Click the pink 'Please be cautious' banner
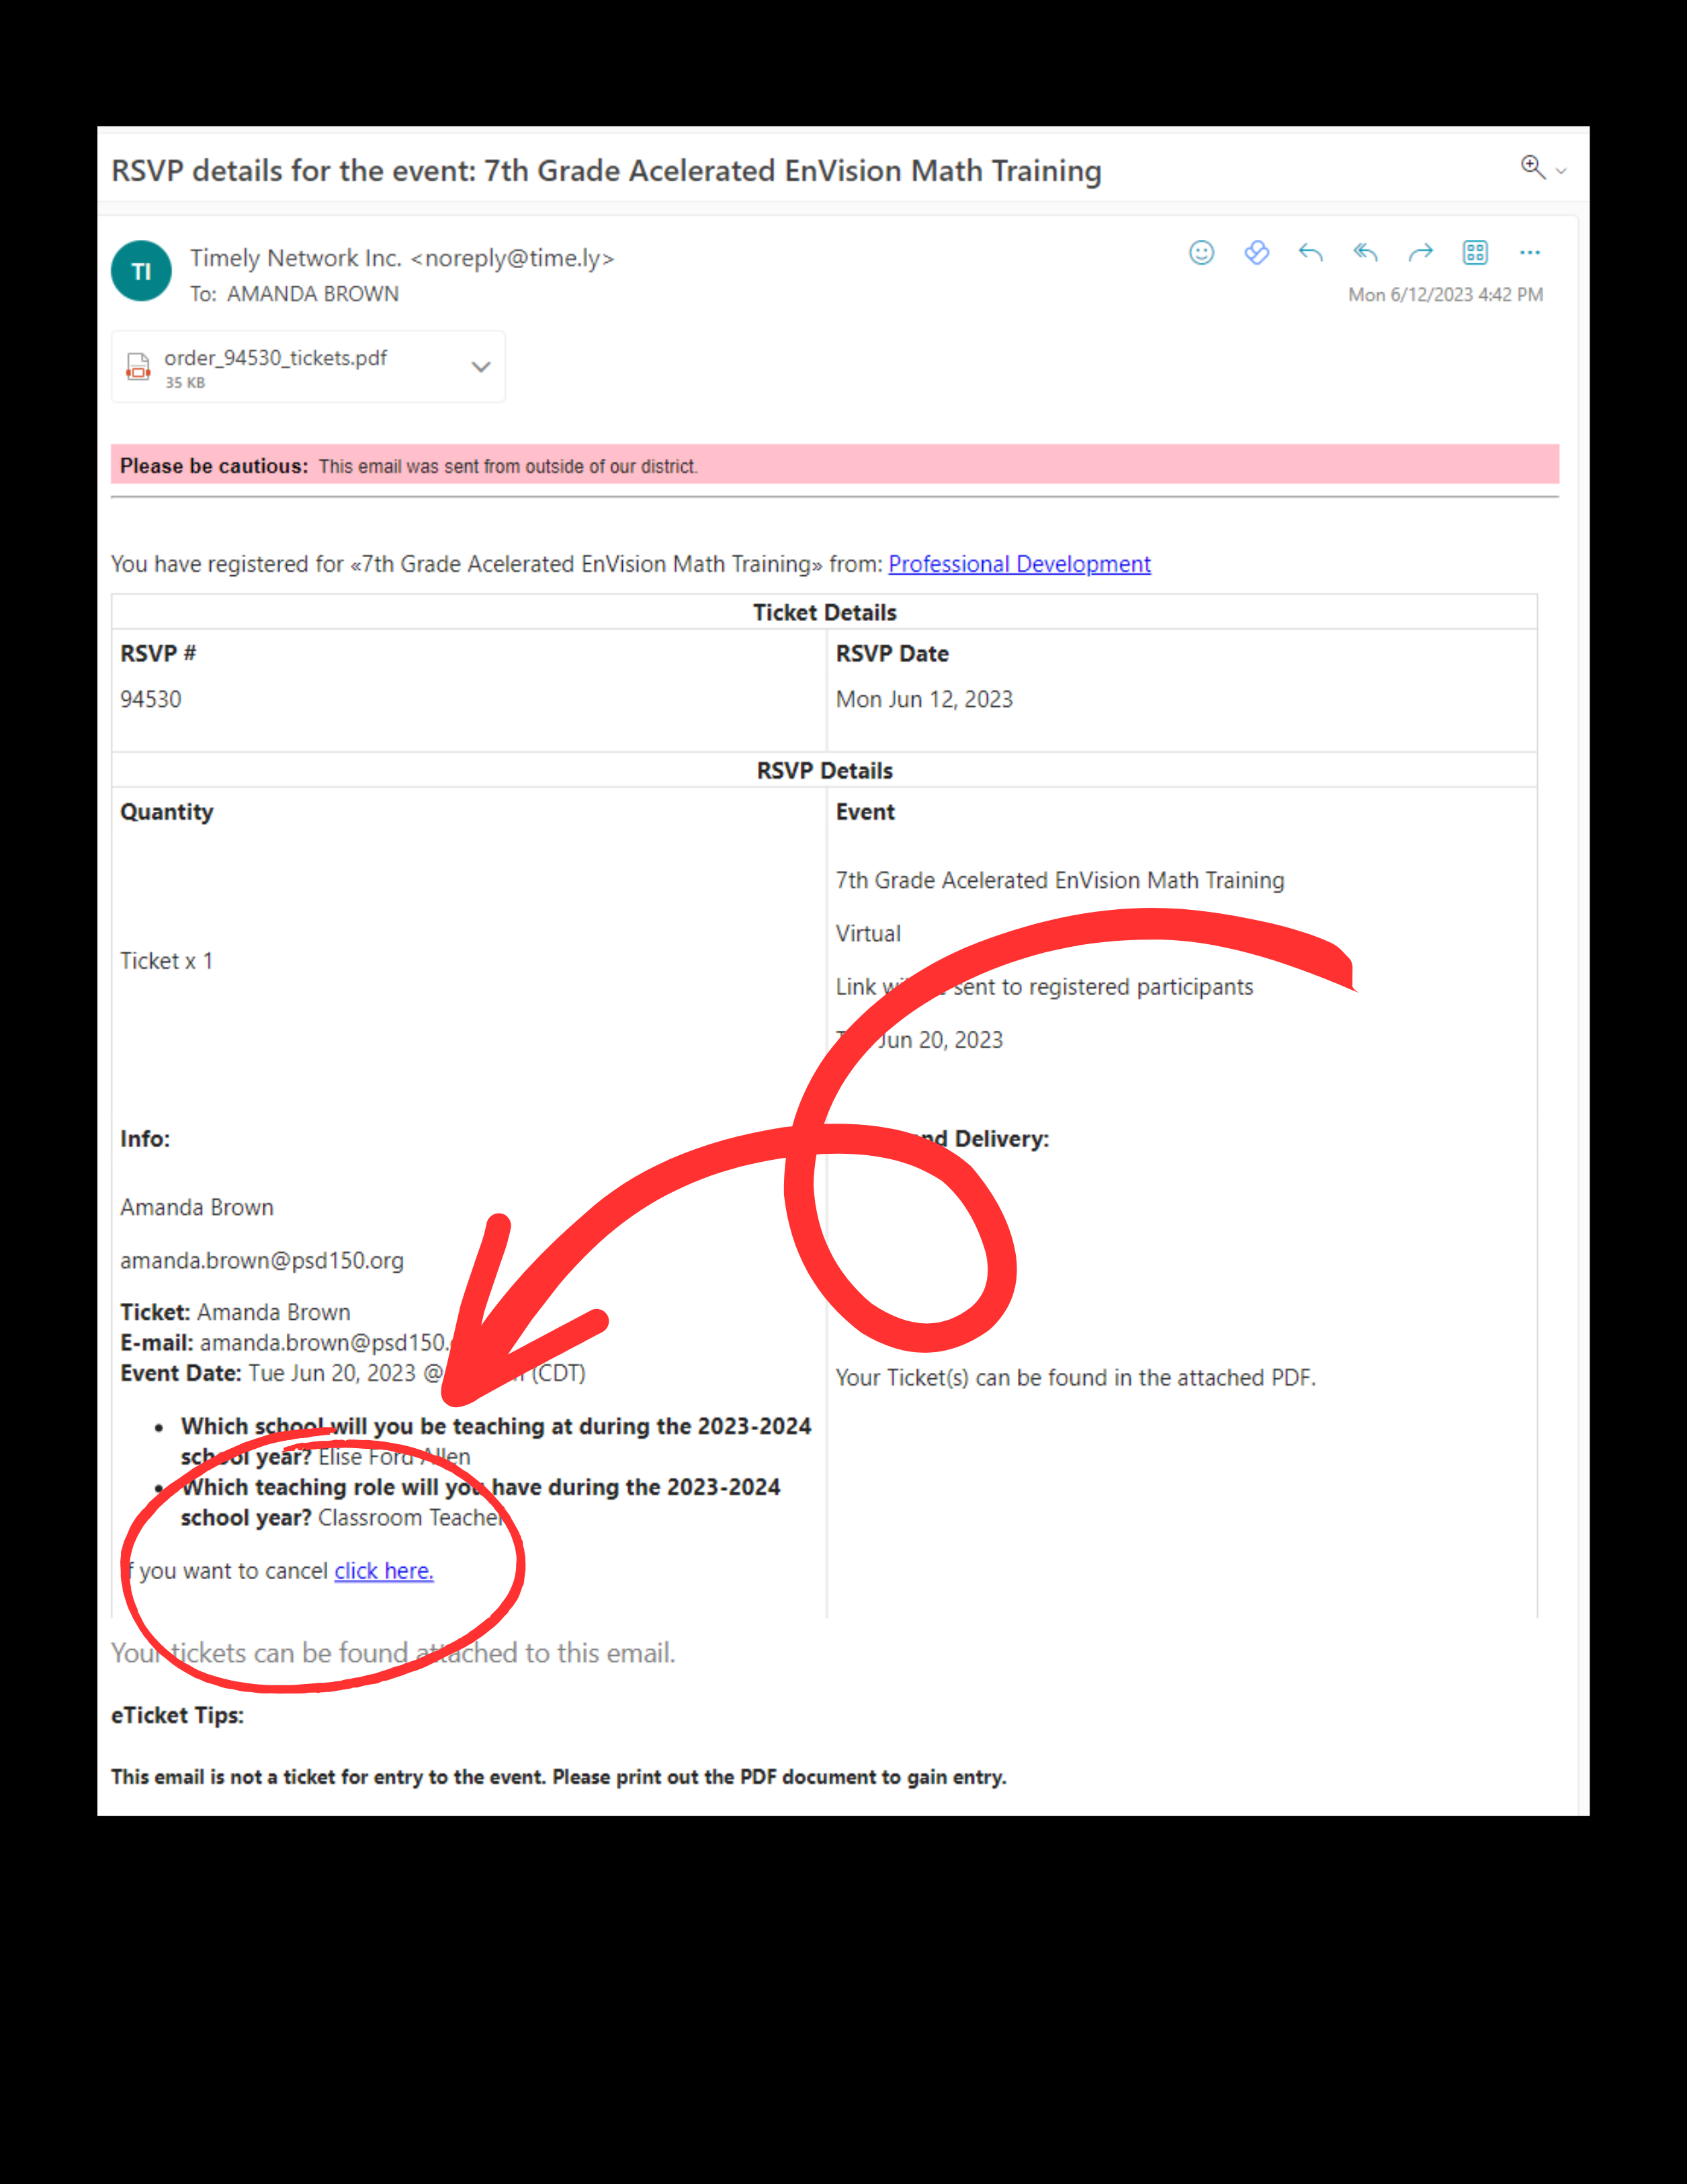 pos(834,465)
